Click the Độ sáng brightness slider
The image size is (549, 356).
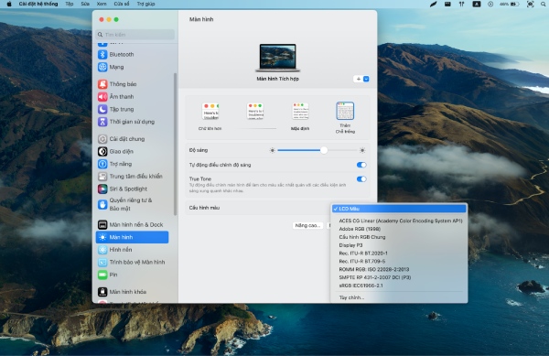tap(318, 150)
